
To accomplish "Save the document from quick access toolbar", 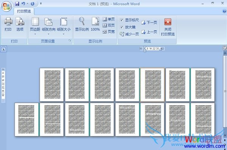I will tap(17, 4).
